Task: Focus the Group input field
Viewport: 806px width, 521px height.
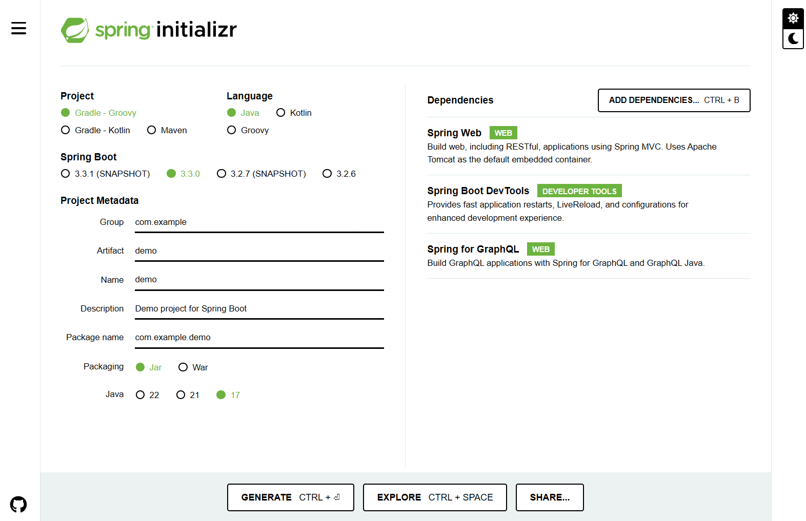Action: pos(259,222)
